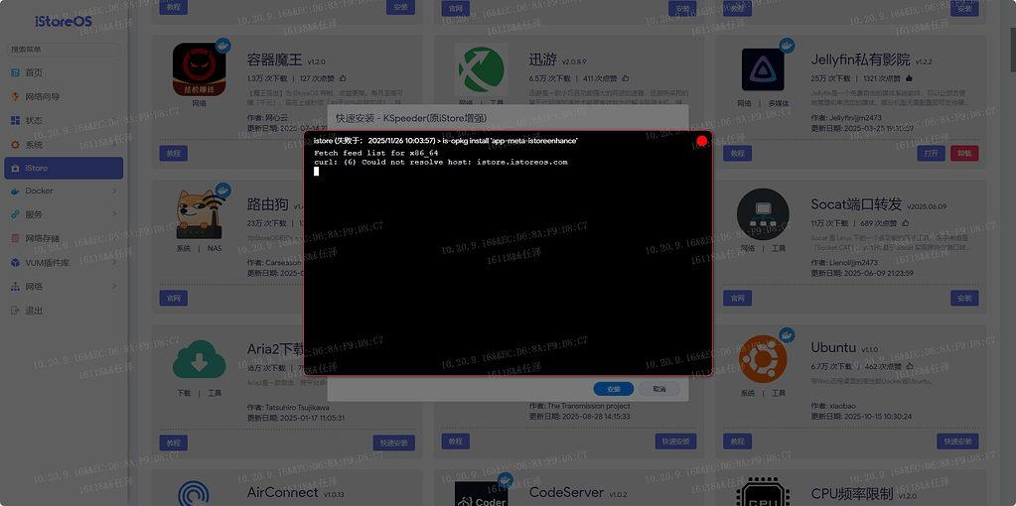Click the 多媒体 tag under Jellyfin
This screenshot has width=1016, height=506.
coord(779,103)
